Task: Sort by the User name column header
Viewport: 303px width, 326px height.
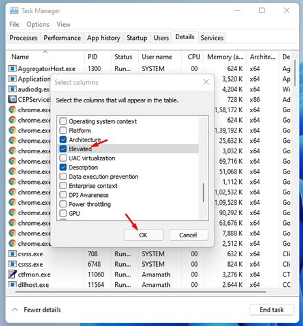Action: pyautogui.click(x=160, y=57)
